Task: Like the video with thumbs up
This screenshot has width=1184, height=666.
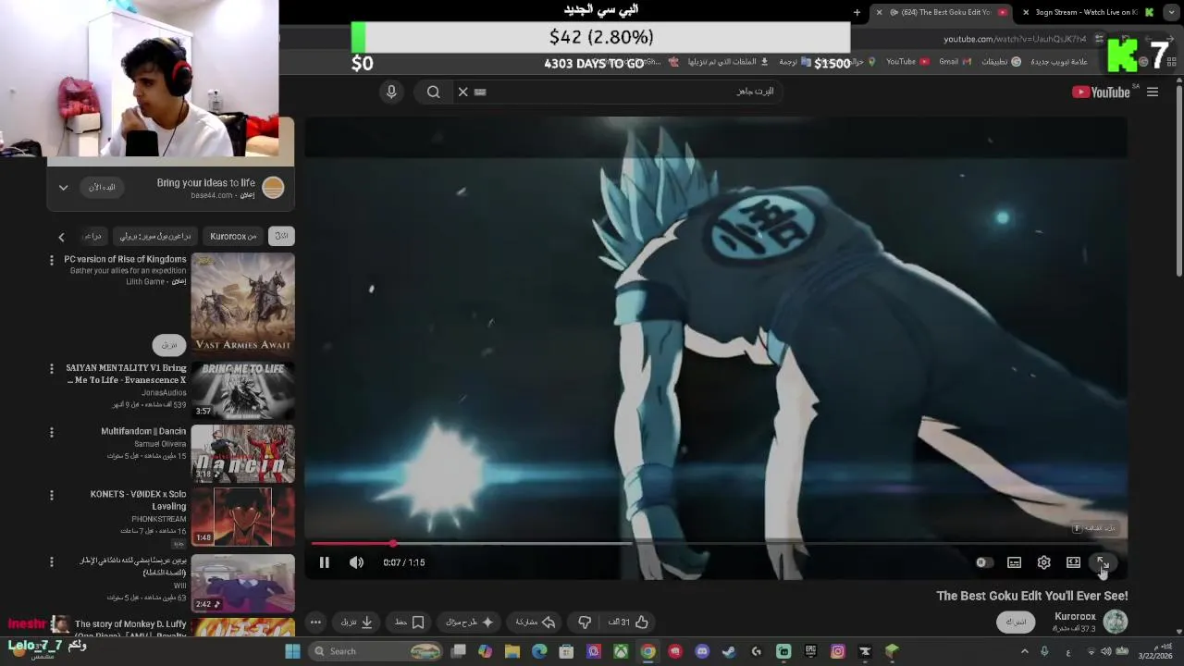Action: tap(629, 623)
